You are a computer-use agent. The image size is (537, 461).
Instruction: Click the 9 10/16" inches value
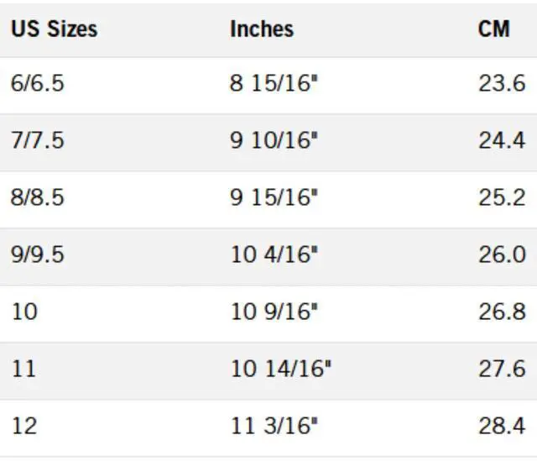pos(274,140)
